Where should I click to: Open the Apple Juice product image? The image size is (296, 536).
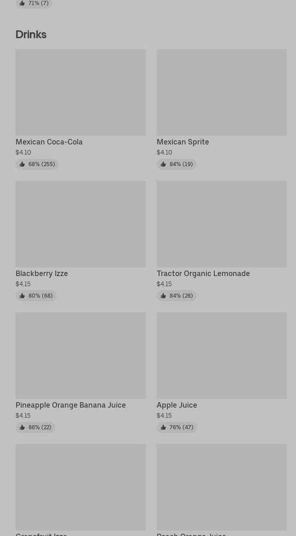point(222,355)
